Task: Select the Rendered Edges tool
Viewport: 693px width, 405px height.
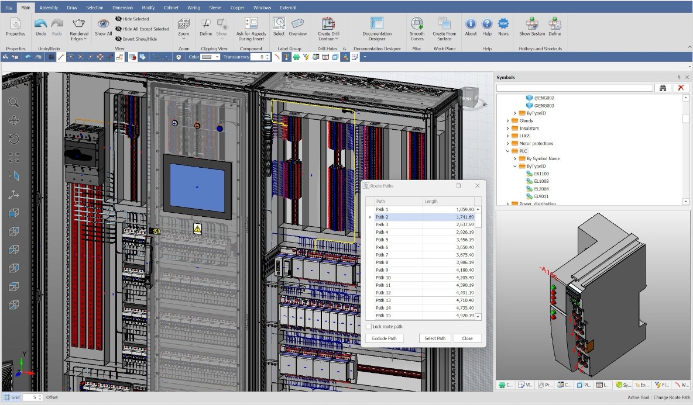Action: click(78, 27)
